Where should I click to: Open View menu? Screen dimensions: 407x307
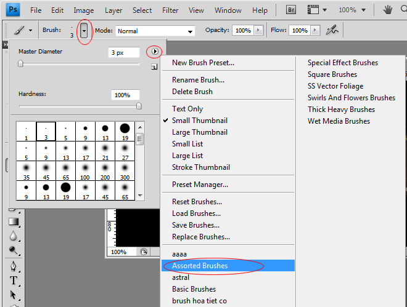pos(196,10)
